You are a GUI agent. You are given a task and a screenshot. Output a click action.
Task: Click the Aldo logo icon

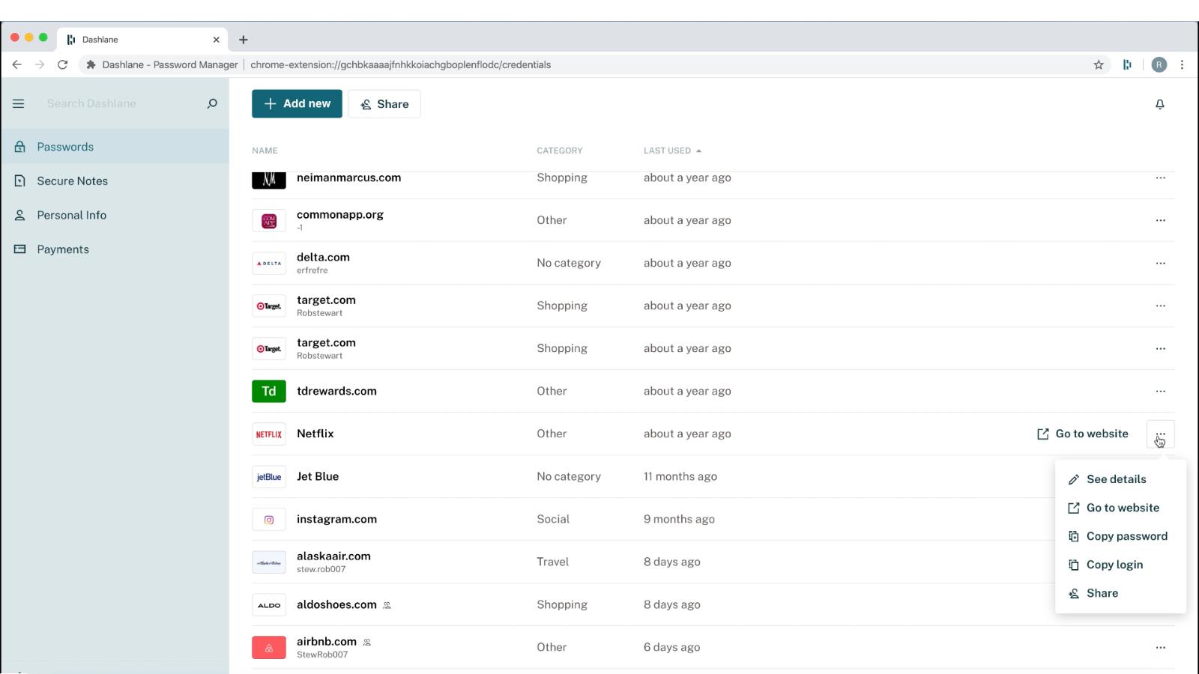coord(269,605)
